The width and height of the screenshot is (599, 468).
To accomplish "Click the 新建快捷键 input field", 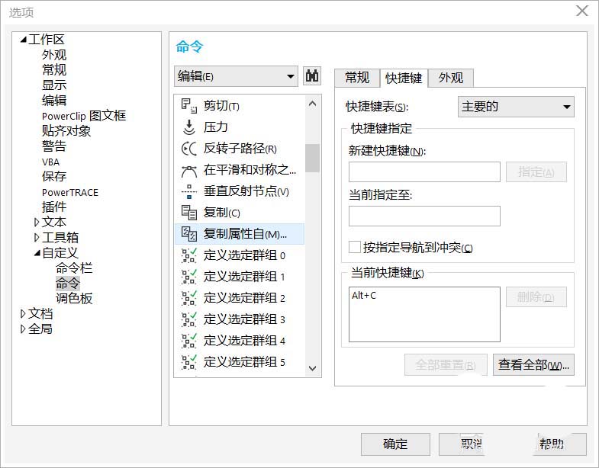I will coord(424,171).
